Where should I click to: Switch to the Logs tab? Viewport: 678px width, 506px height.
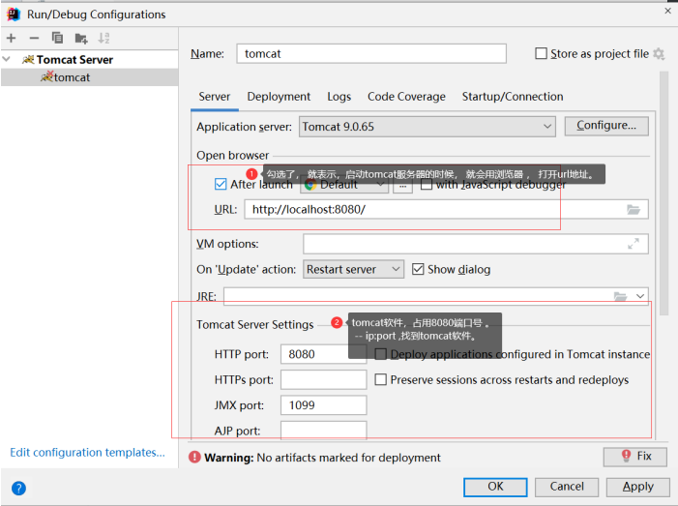click(339, 97)
